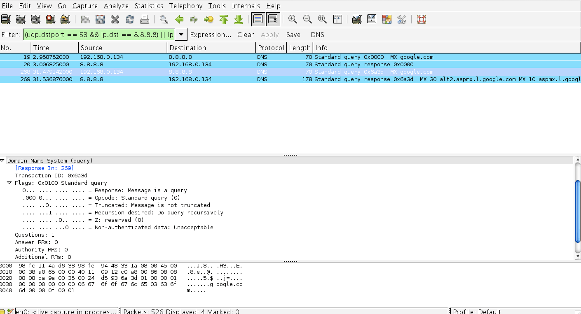The width and height of the screenshot is (581, 314).
Task: Open the Telephony menu
Action: coord(186,6)
